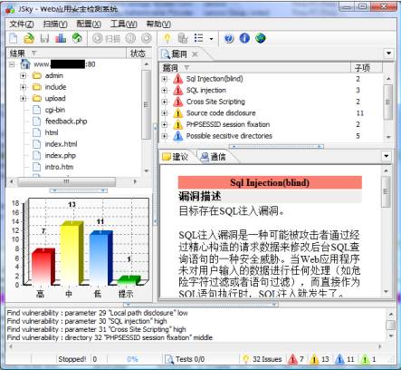Image resolution: width=401 pixels, height=370 pixels.
Task: Click the save floppy disk icon
Action: pyautogui.click(x=44, y=38)
